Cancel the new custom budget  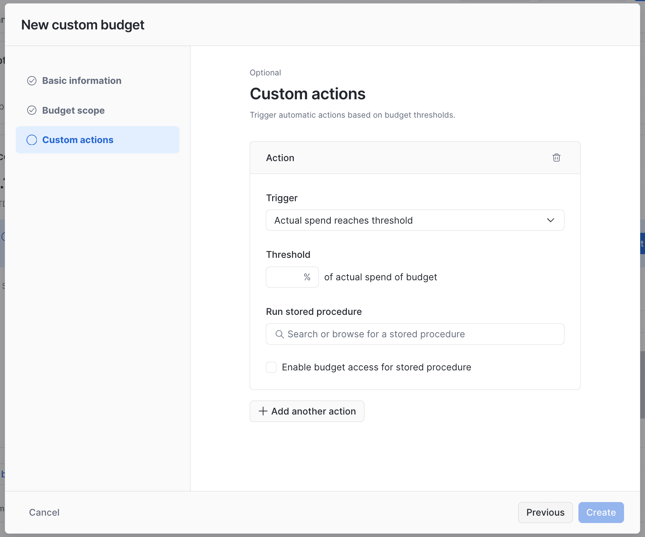coord(44,512)
